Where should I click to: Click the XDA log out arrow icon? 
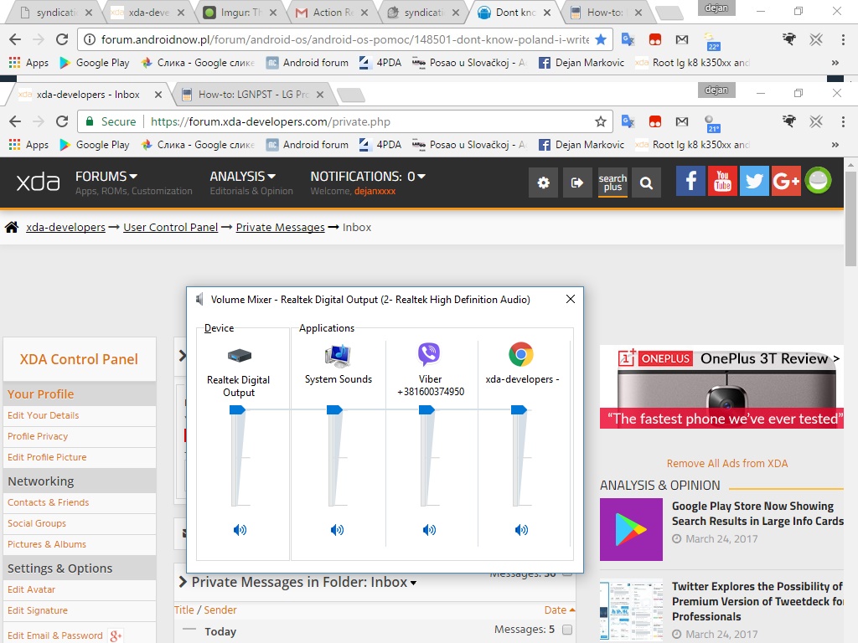coord(577,183)
